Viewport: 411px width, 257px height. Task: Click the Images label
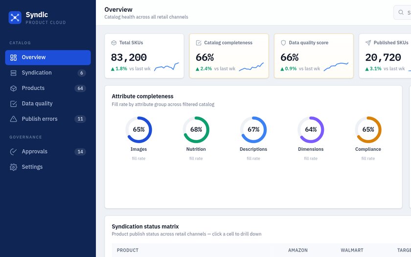click(138, 149)
